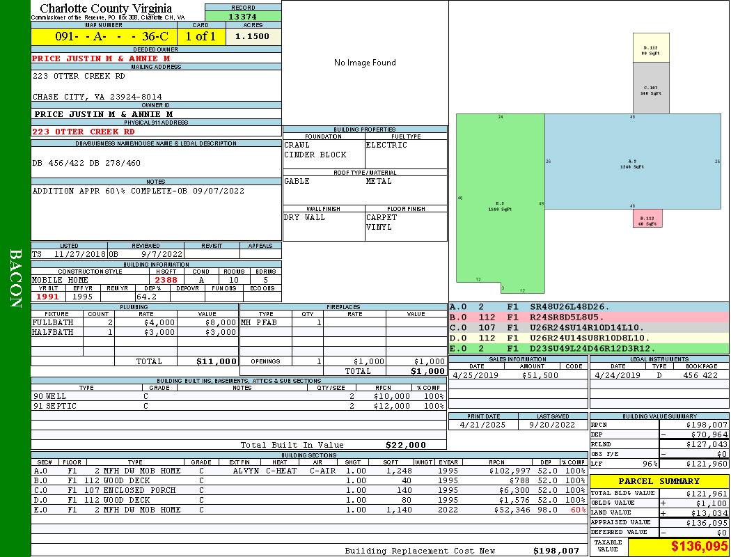Image resolution: width=731 pixels, height=557 pixels.
Task: Click the taxable value $136,095
Action: pos(699,547)
